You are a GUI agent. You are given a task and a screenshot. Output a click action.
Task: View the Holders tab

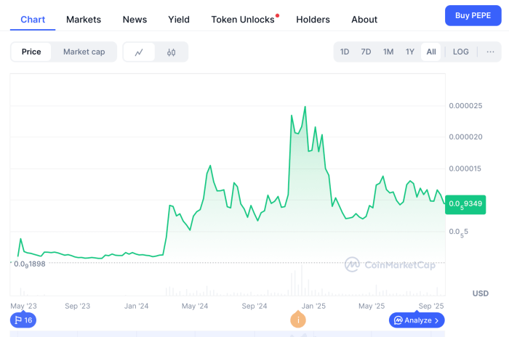click(313, 20)
